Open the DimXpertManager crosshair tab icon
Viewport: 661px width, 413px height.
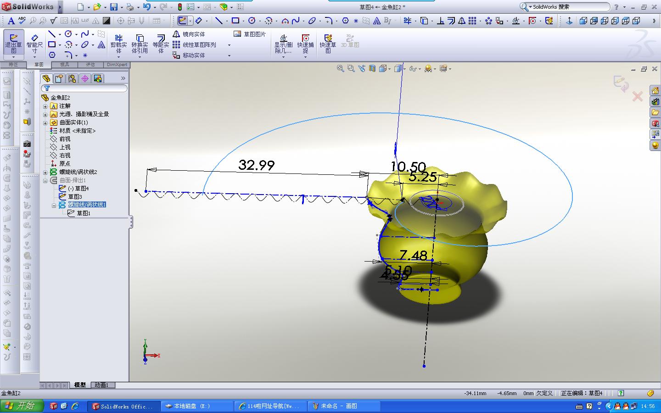(x=85, y=78)
